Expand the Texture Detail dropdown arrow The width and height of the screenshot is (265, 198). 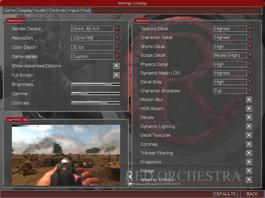pos(250,29)
